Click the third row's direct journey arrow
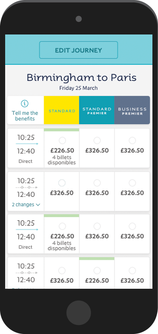This screenshot has width=158, height=334. 27,230
